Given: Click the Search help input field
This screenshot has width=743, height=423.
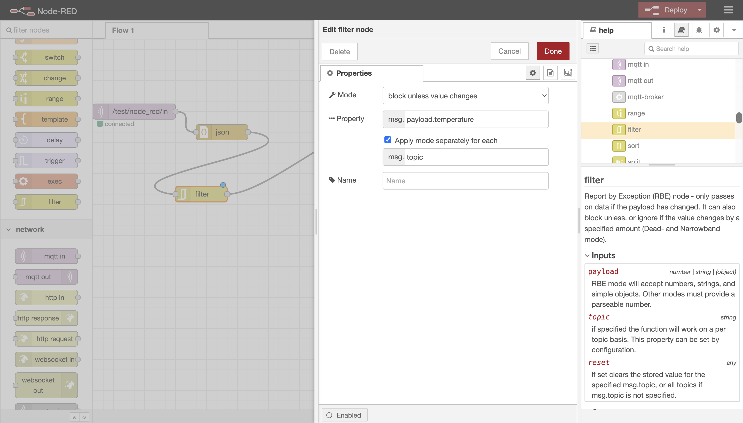Looking at the screenshot, I should [x=691, y=48].
